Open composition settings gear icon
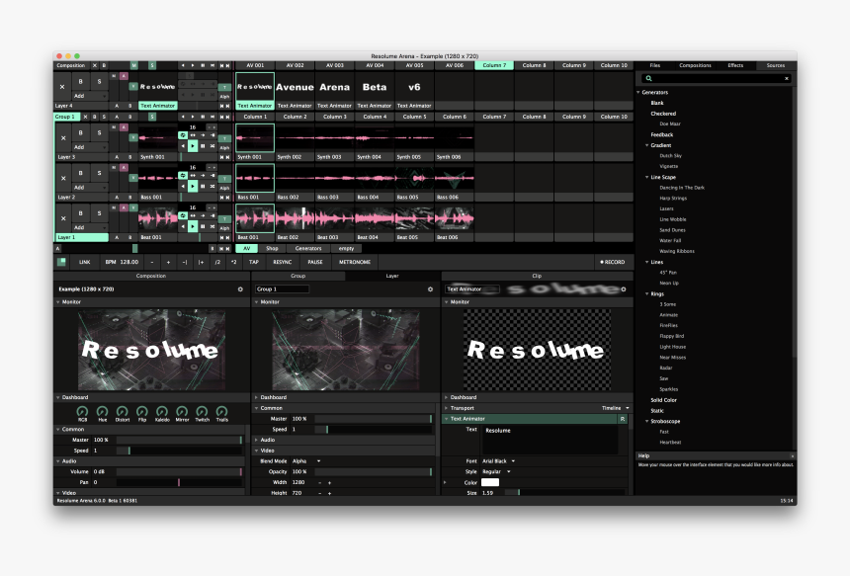 click(240, 289)
